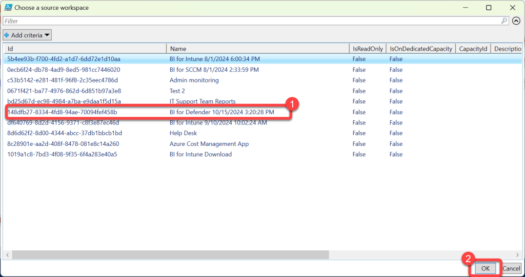The height and width of the screenshot is (277, 525).
Task: Click the PowerShell icon in title bar
Action: (8, 8)
